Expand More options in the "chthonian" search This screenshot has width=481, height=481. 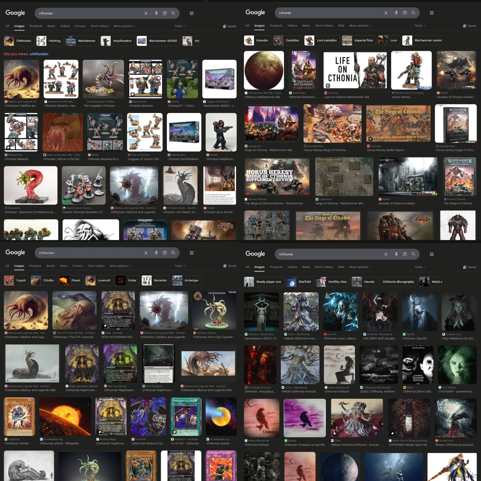pos(120,266)
